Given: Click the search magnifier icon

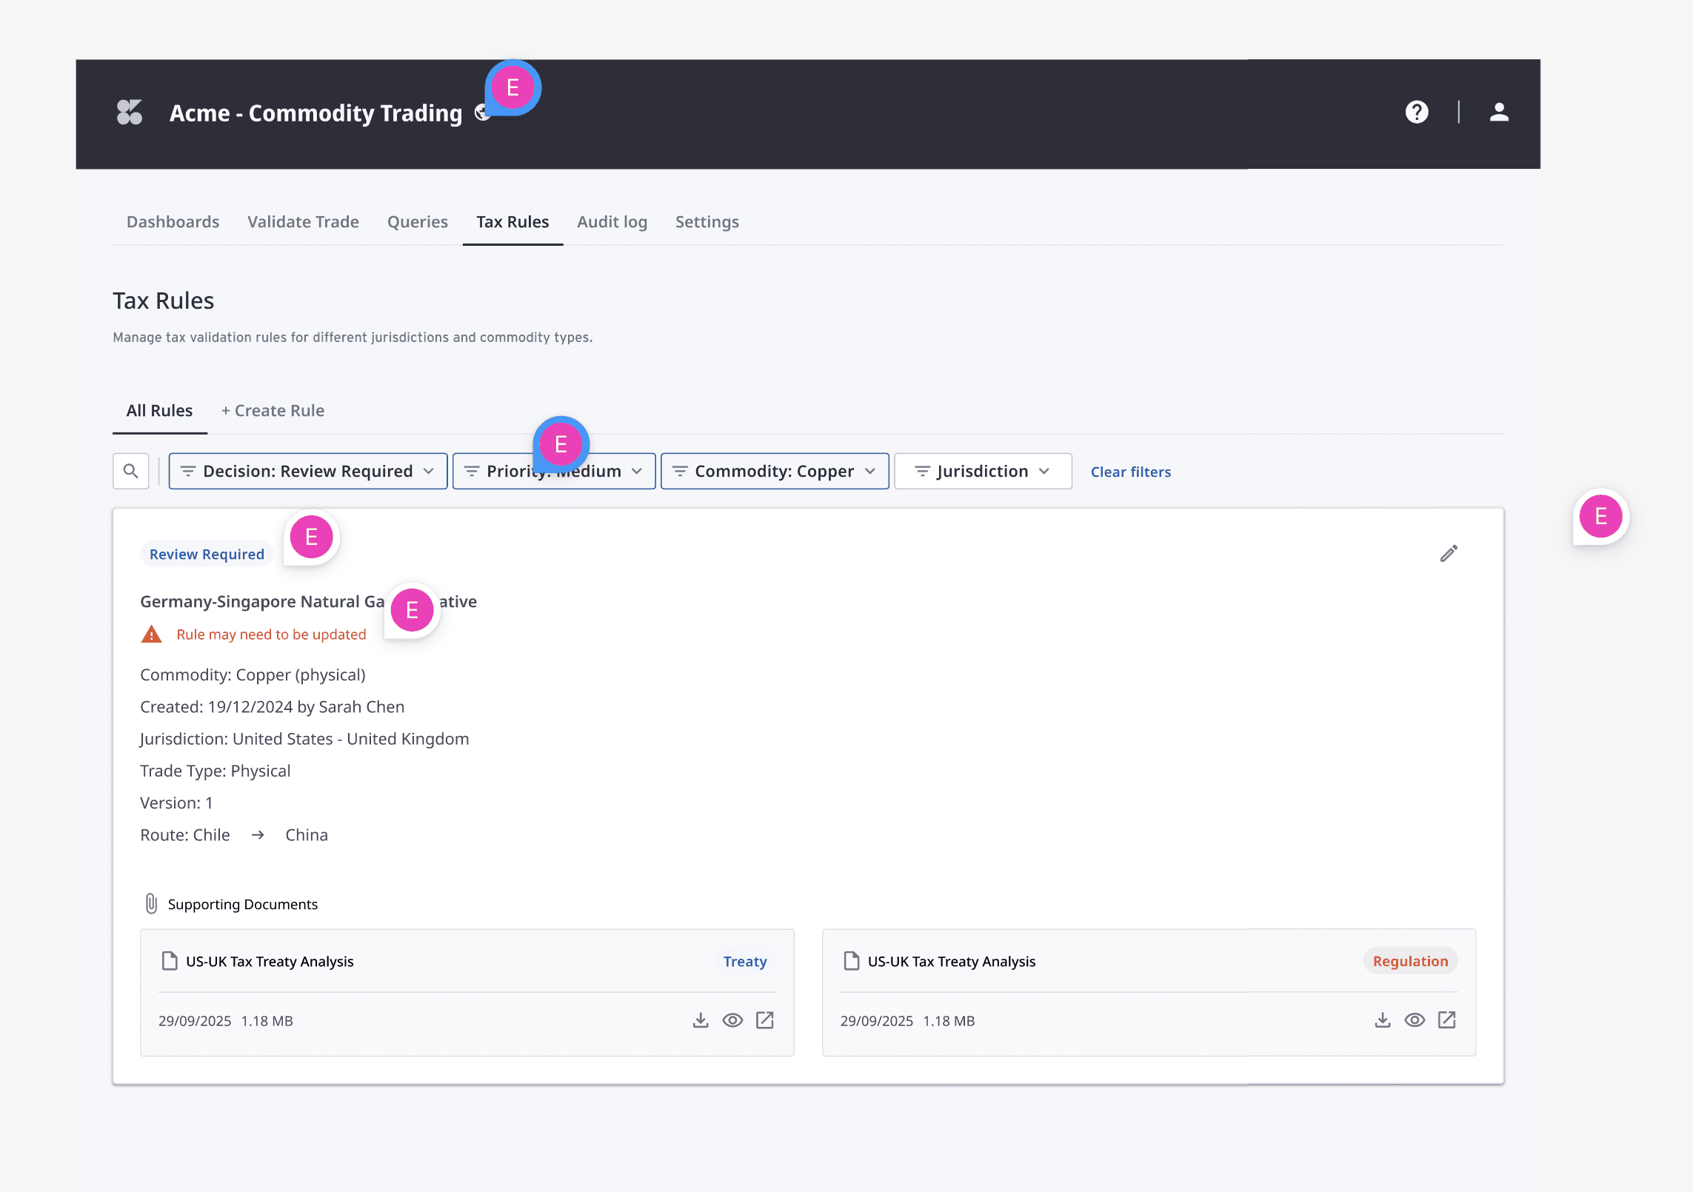Looking at the screenshot, I should pos(131,472).
